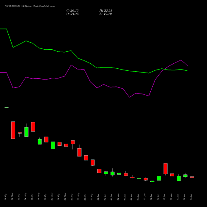Click the red candle on 01 Jun
The height and width of the screenshot is (207, 207).
click(x=99, y=171)
